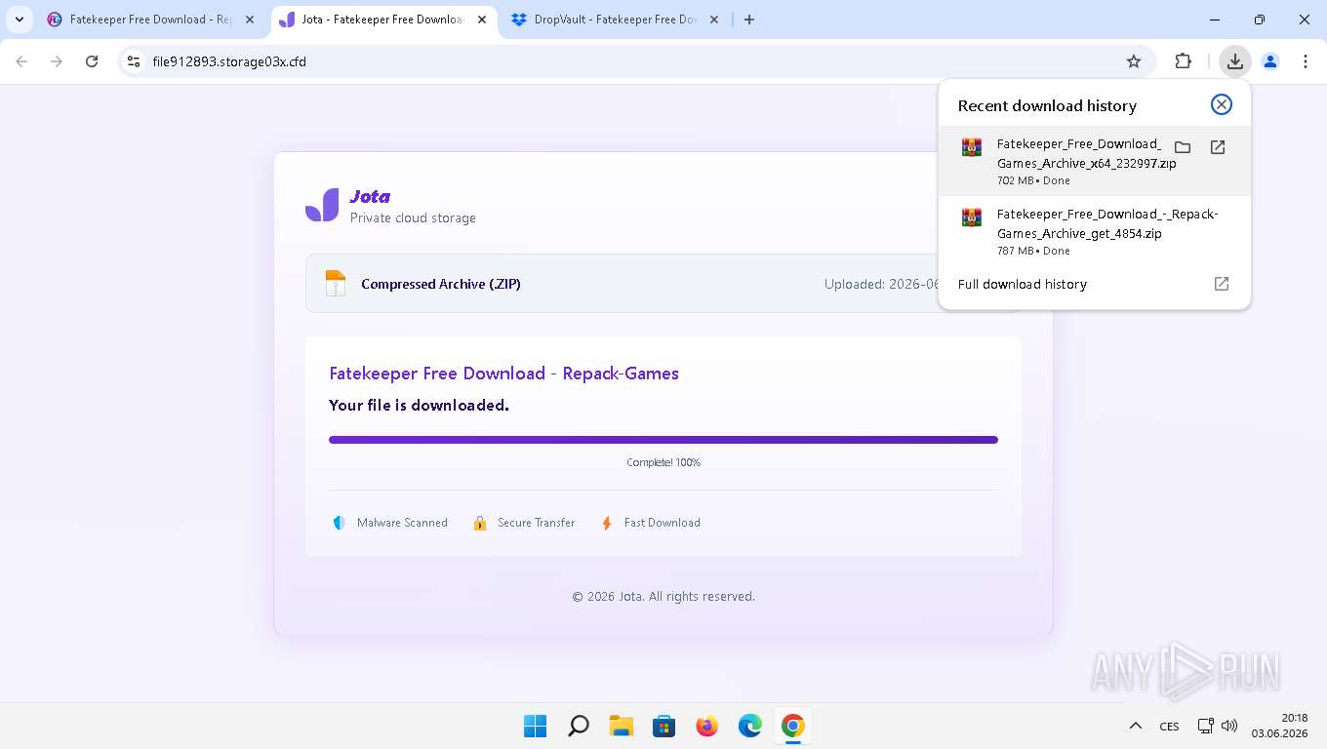Image resolution: width=1327 pixels, height=749 pixels.
Task: Show x64_232997.zip in folder
Action: point(1183,147)
